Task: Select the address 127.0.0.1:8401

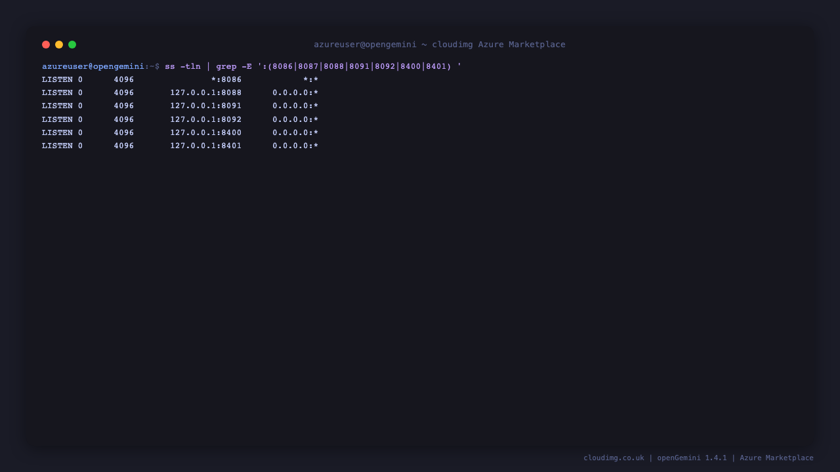Action: (x=206, y=146)
